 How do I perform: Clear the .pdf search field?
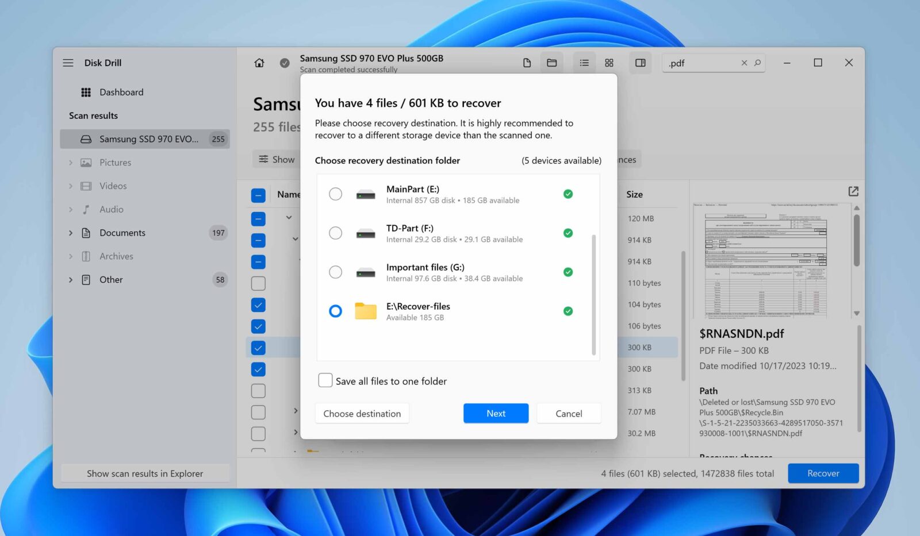tap(743, 63)
